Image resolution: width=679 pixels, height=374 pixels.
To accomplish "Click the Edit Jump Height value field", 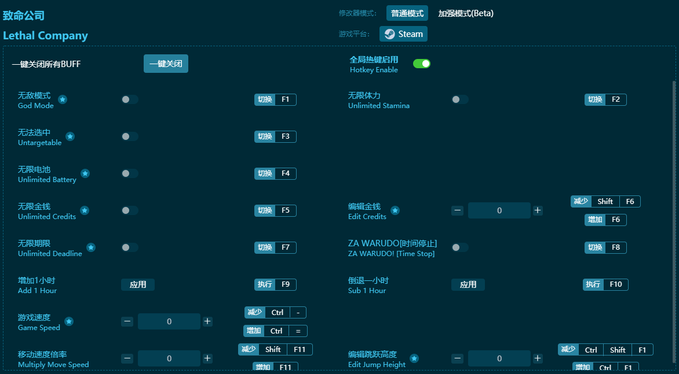I will 499,358.
